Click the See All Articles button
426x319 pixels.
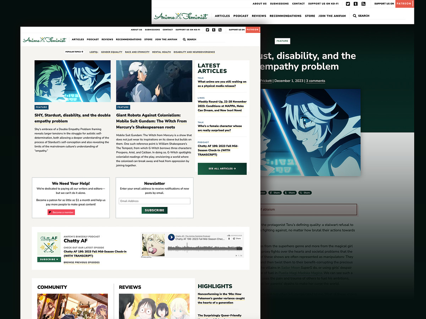222,169
